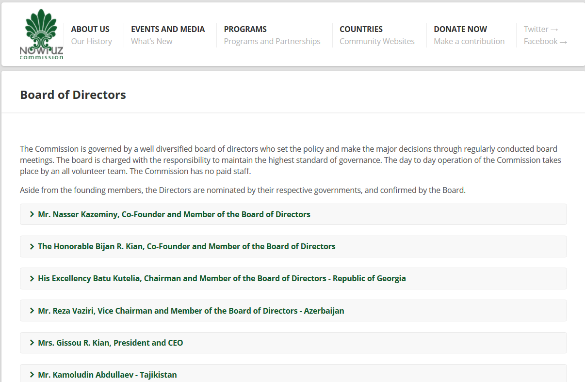The image size is (585, 382).
Task: Click chevron icon beside Batu Kutelia
Action: (x=32, y=278)
